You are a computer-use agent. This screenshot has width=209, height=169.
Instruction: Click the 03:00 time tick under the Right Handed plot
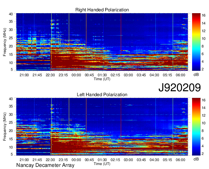tap(128, 75)
